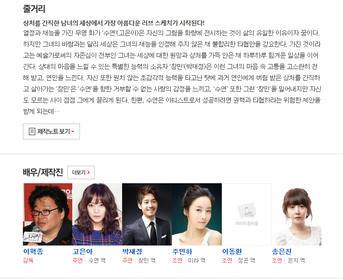The image size is (343, 280).
Task: Open 박재정's photo thumbnail
Action: click(x=147, y=214)
